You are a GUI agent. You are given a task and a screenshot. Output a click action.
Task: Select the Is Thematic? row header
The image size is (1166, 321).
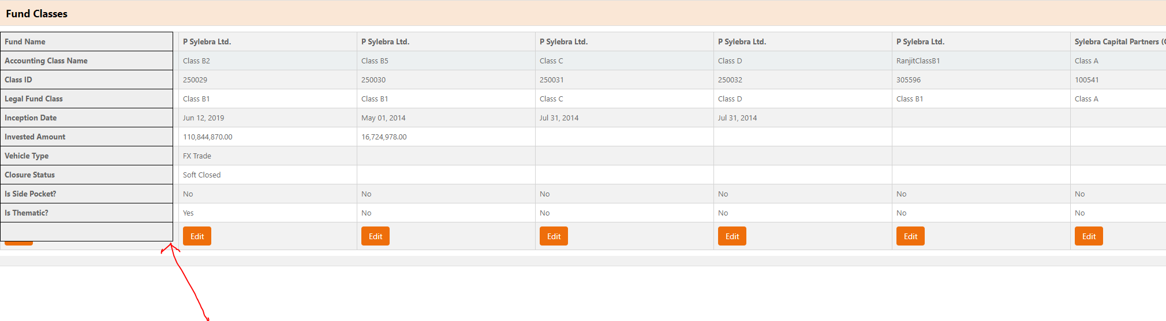(x=87, y=213)
